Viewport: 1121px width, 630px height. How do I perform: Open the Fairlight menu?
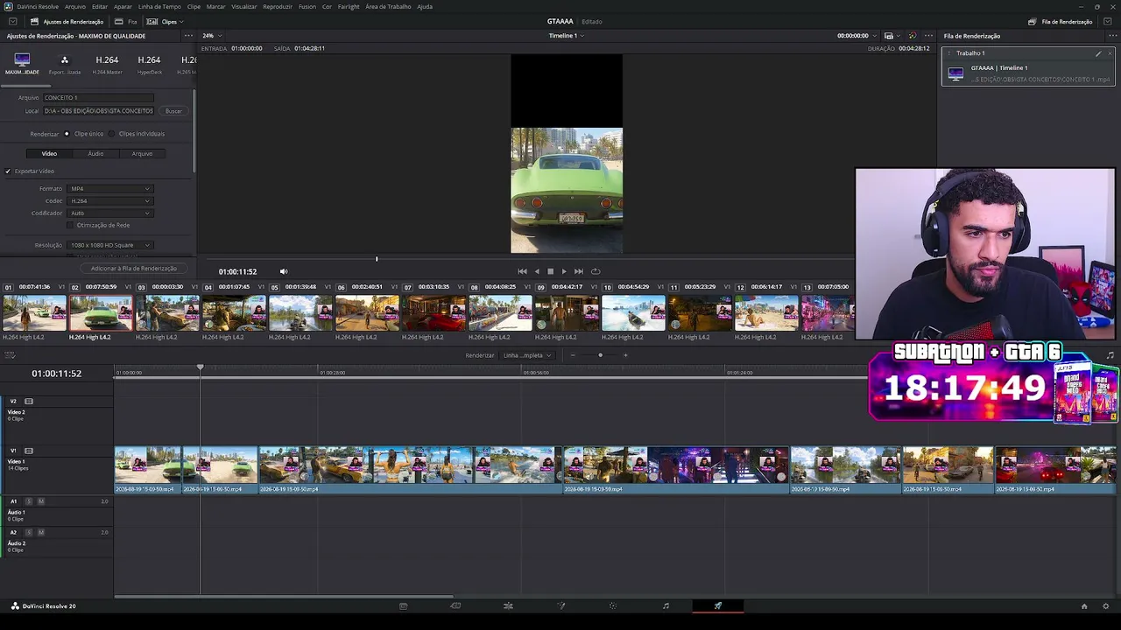pyautogui.click(x=349, y=6)
